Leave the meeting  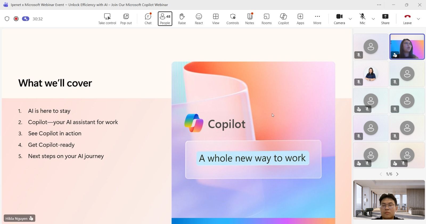click(x=407, y=19)
